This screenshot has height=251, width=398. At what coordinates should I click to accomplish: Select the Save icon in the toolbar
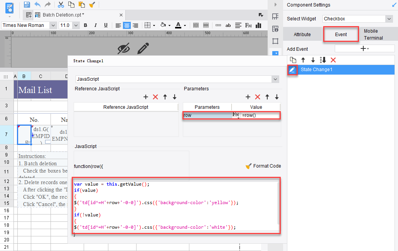pyautogui.click(x=26, y=4)
